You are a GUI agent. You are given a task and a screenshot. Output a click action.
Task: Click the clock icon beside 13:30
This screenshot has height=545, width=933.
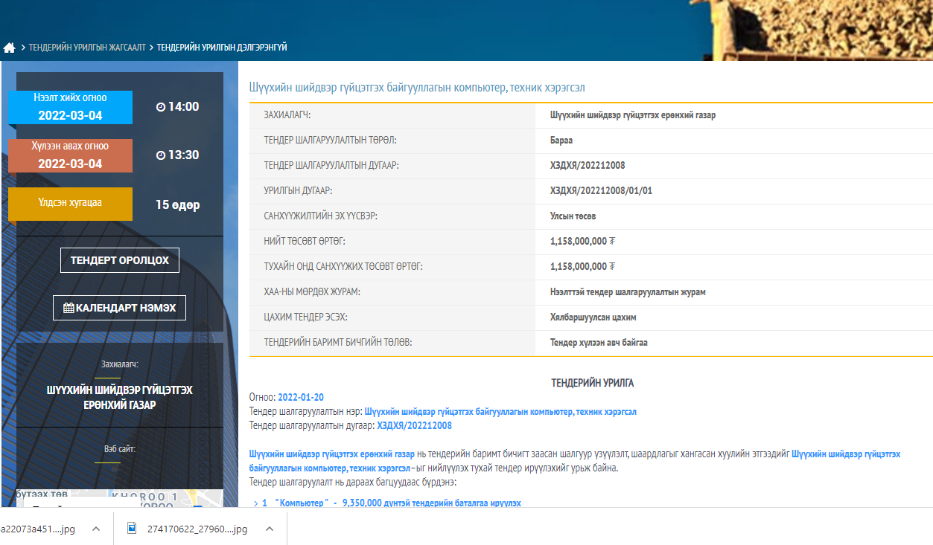click(x=160, y=155)
